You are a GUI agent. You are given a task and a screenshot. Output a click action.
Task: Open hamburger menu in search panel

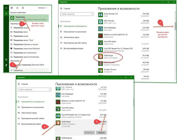(6, 8)
